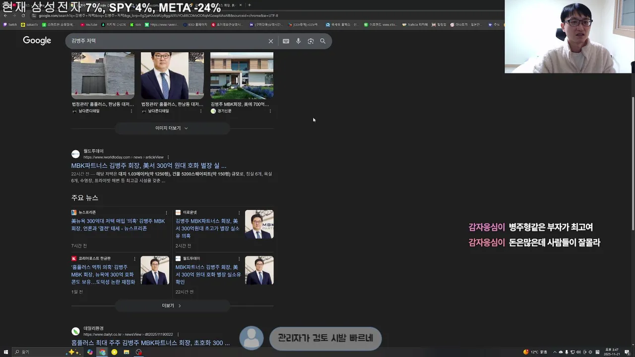The width and height of the screenshot is (635, 357).
Task: Click the browser back arrow
Action: click(x=5, y=15)
